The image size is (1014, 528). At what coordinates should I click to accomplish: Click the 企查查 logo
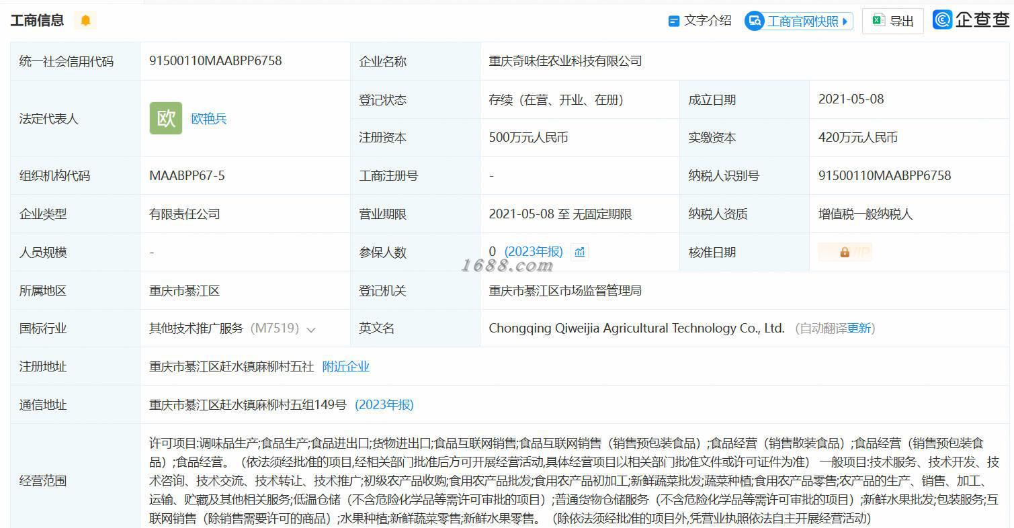[971, 20]
